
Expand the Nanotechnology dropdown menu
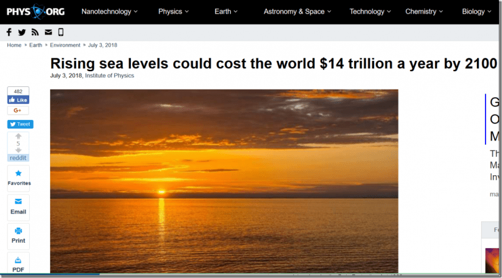109,12
